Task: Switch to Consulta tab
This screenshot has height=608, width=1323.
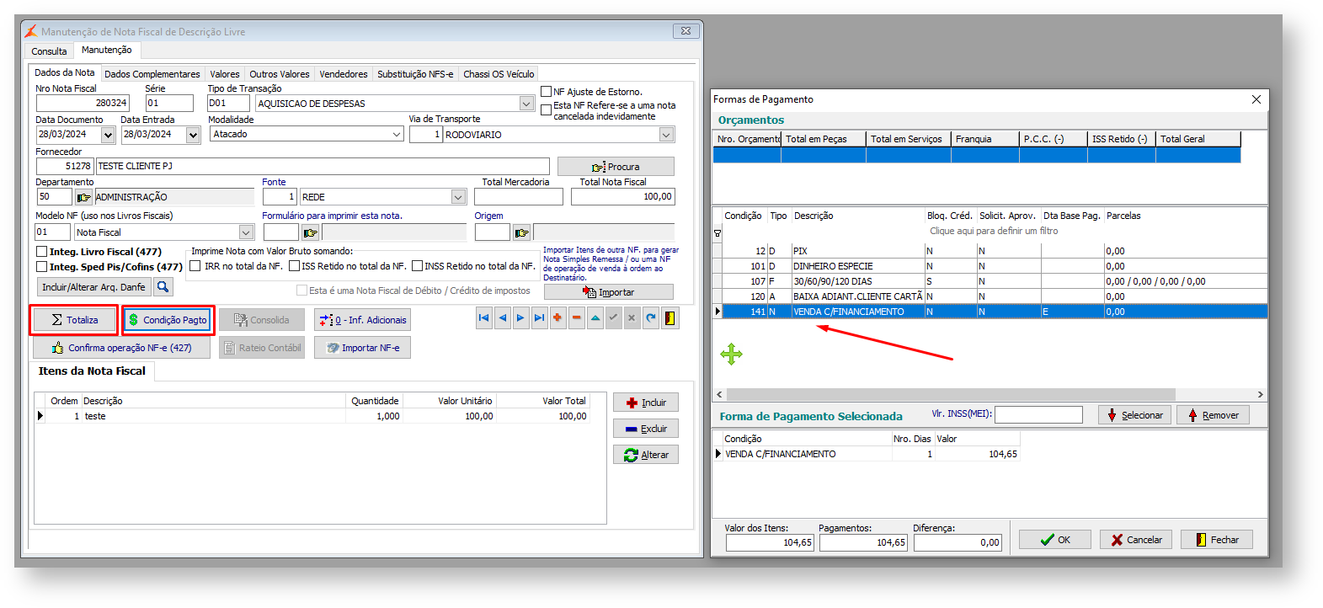Action: (49, 51)
